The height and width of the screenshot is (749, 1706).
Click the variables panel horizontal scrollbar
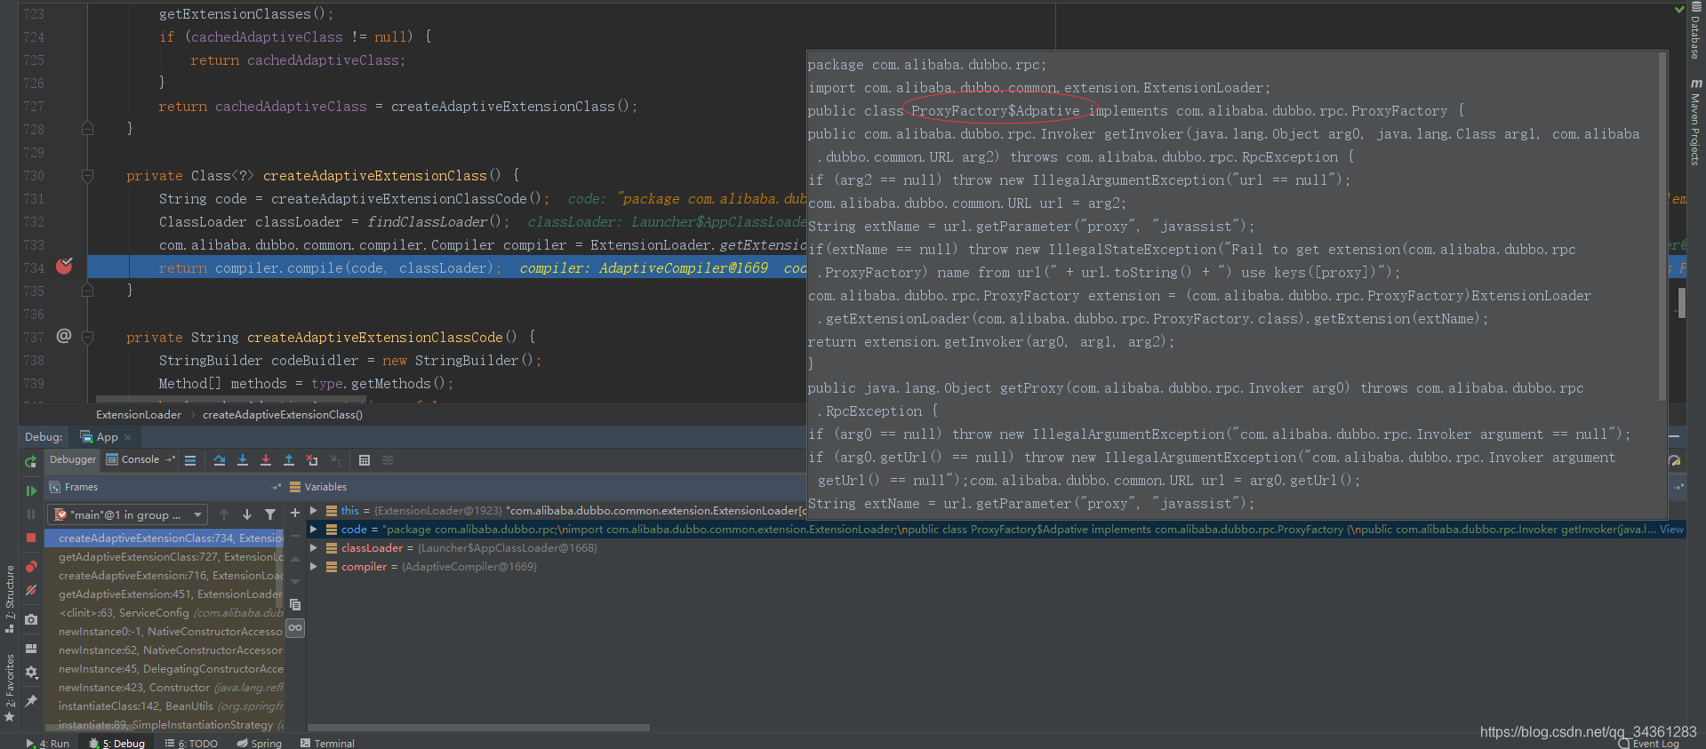coord(478,728)
